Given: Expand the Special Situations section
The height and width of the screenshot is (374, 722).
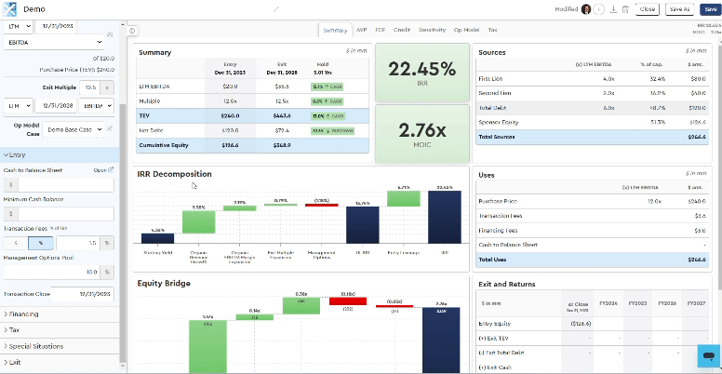Looking at the screenshot, I should 36,345.
